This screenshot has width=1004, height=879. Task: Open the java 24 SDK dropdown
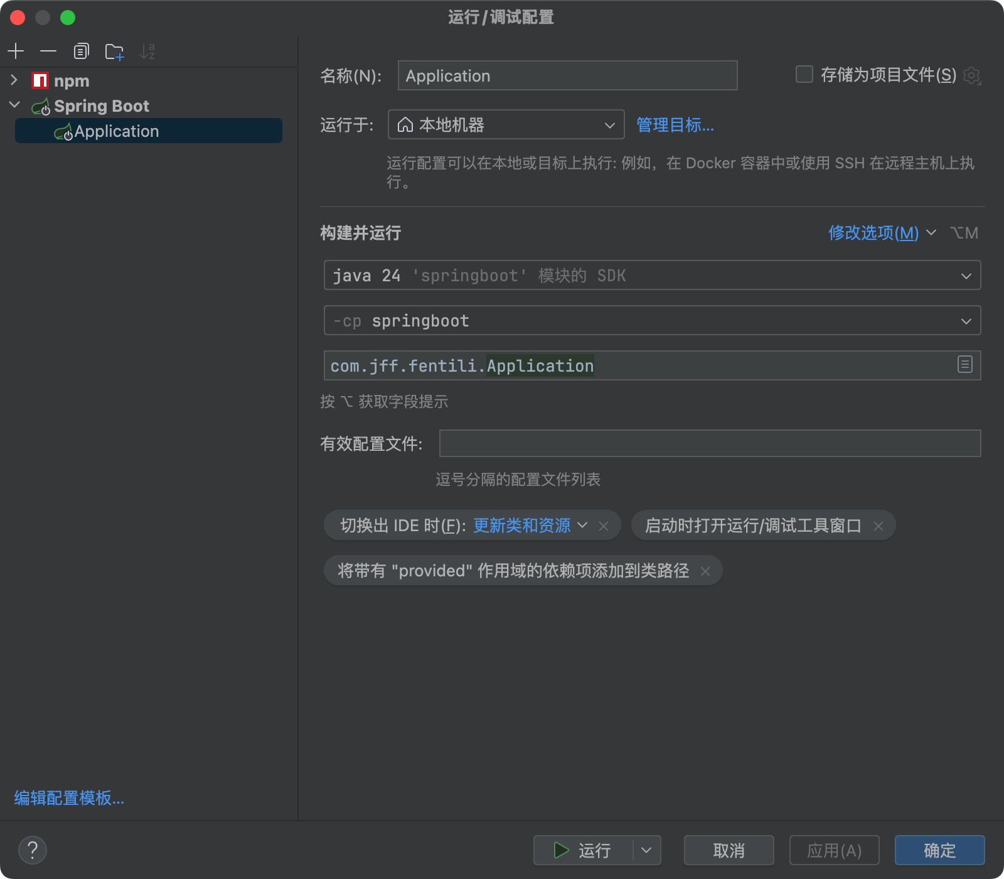point(652,275)
